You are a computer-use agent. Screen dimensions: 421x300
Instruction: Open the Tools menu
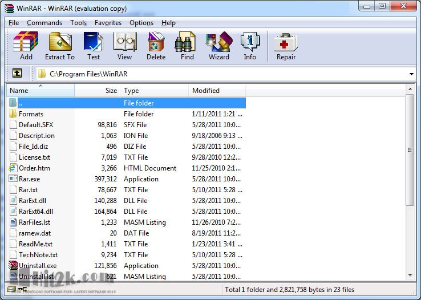tap(78, 23)
